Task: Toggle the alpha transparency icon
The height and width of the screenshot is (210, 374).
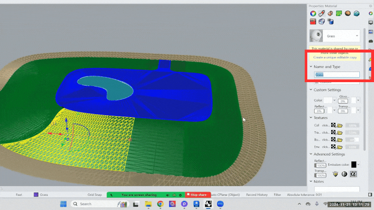Action: coord(353,174)
